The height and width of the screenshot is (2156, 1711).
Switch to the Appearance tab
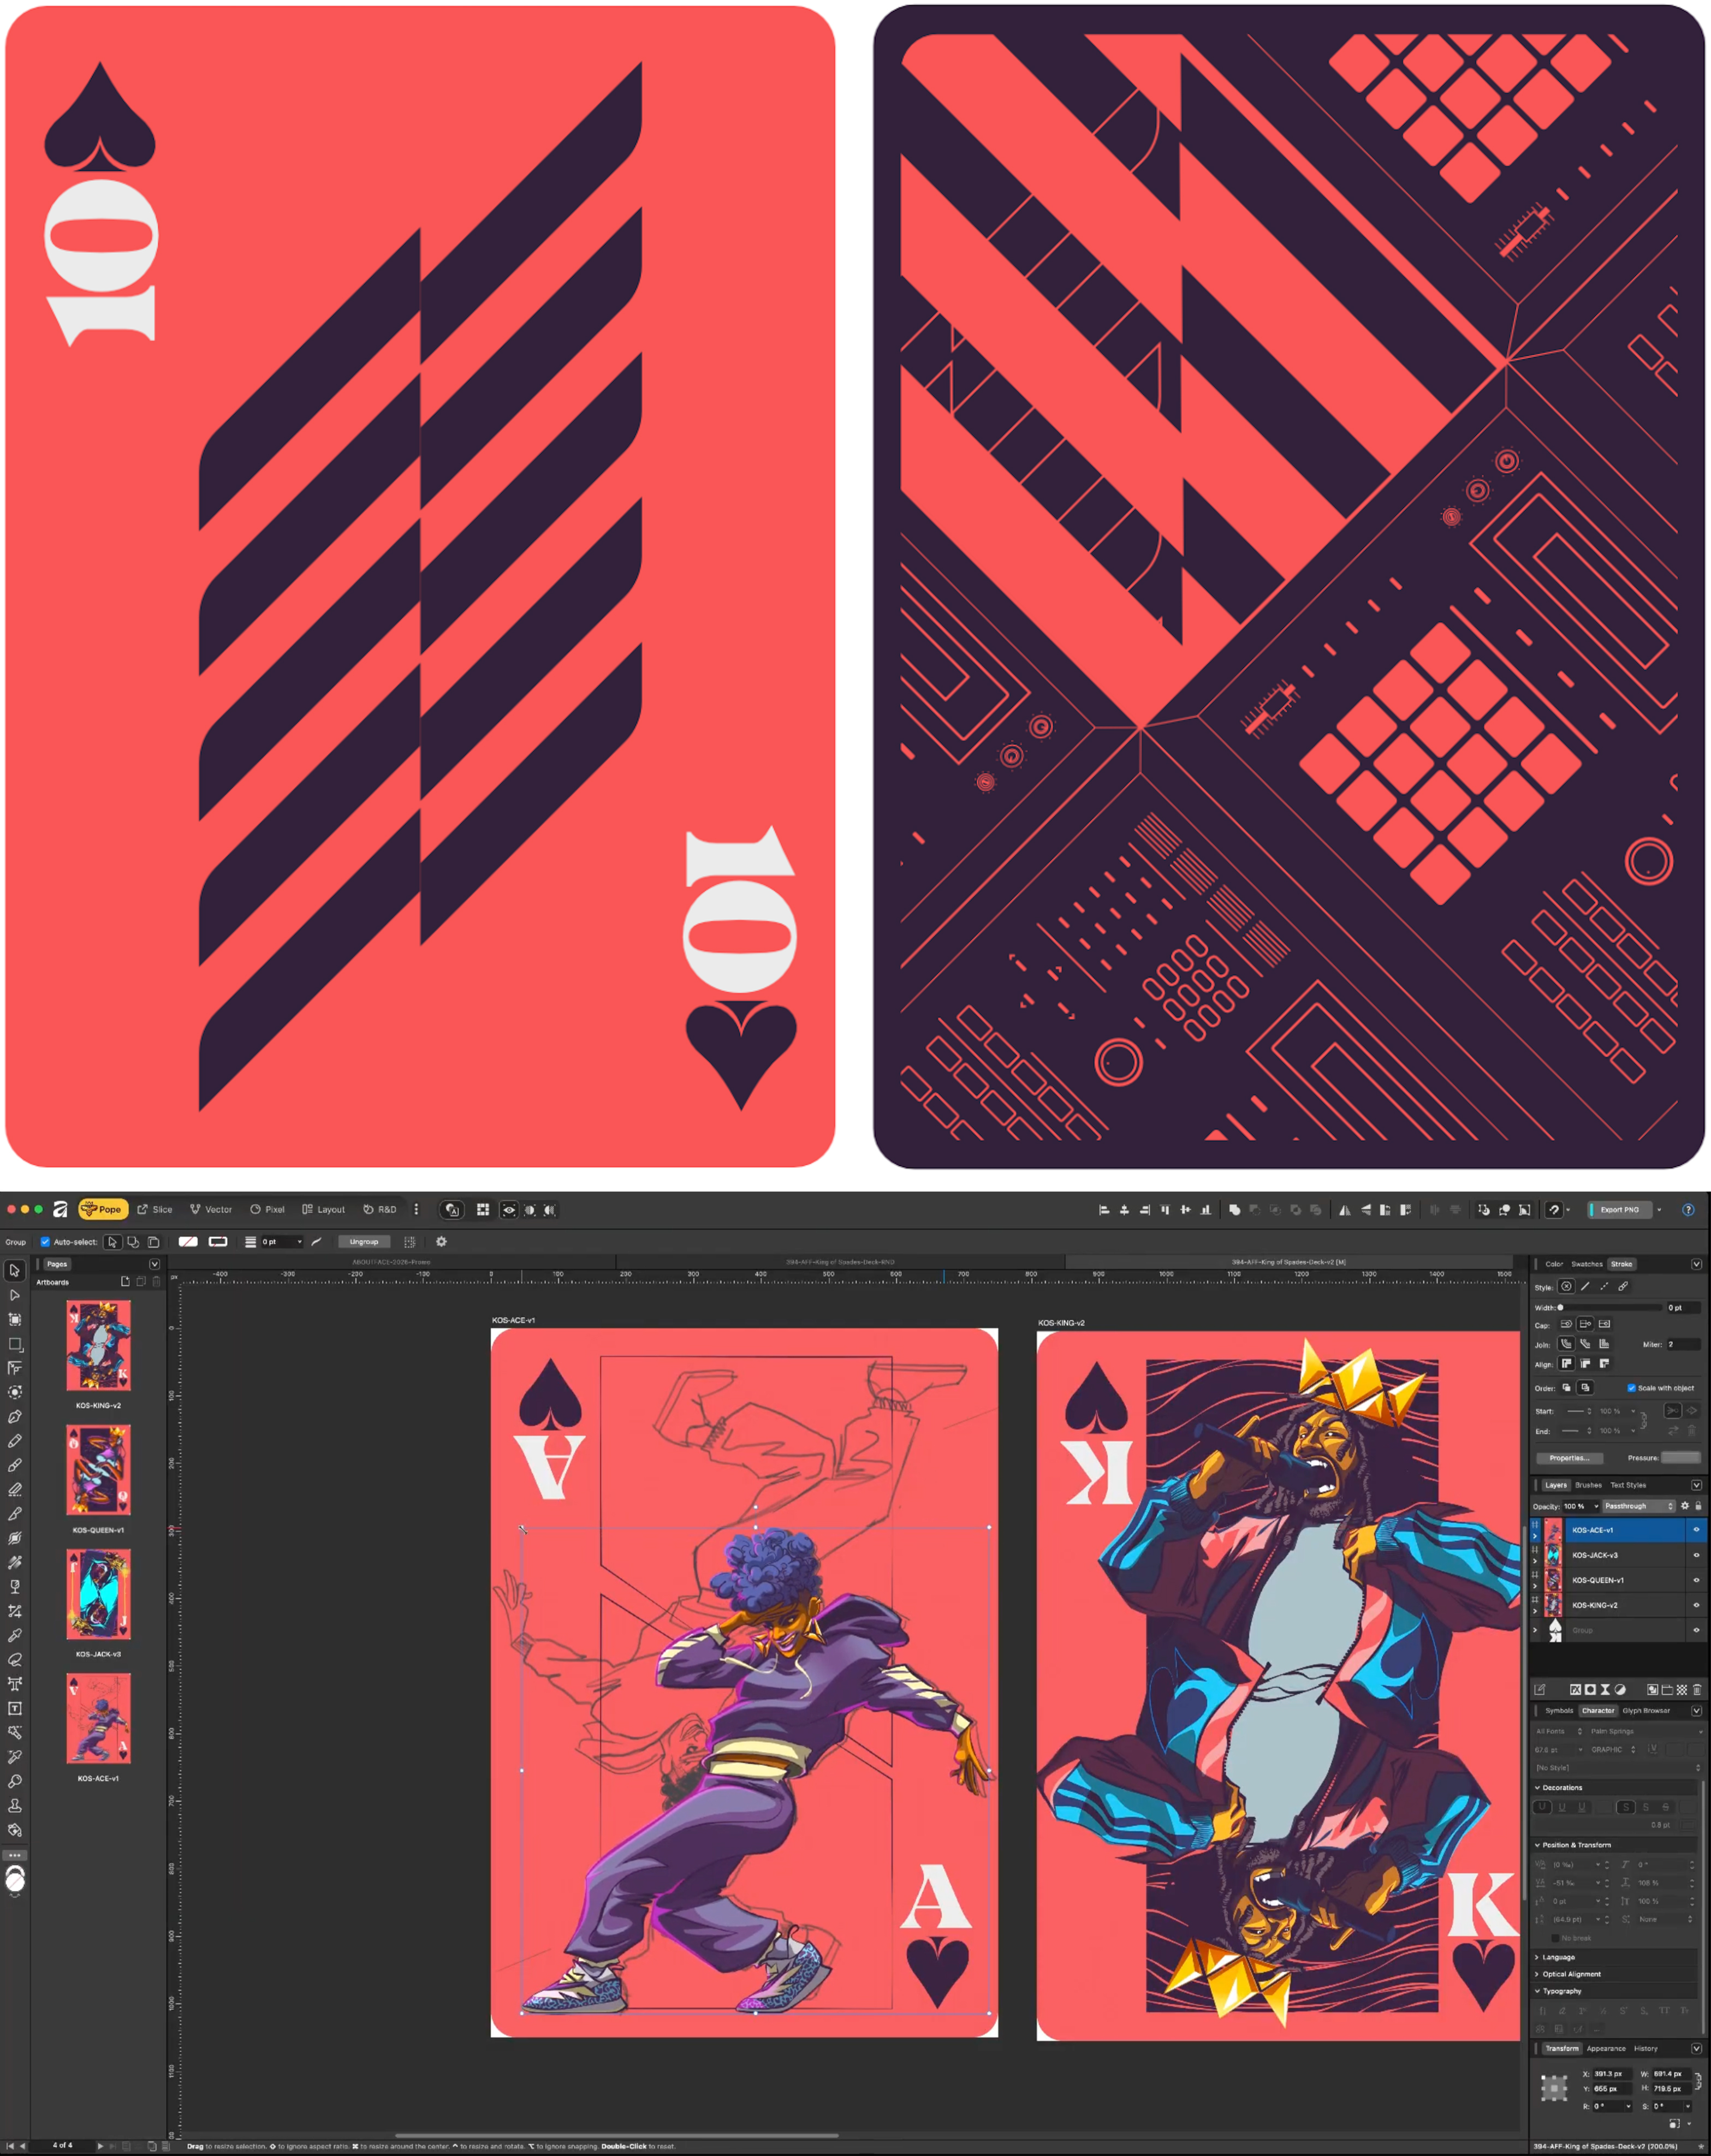[x=1606, y=2049]
